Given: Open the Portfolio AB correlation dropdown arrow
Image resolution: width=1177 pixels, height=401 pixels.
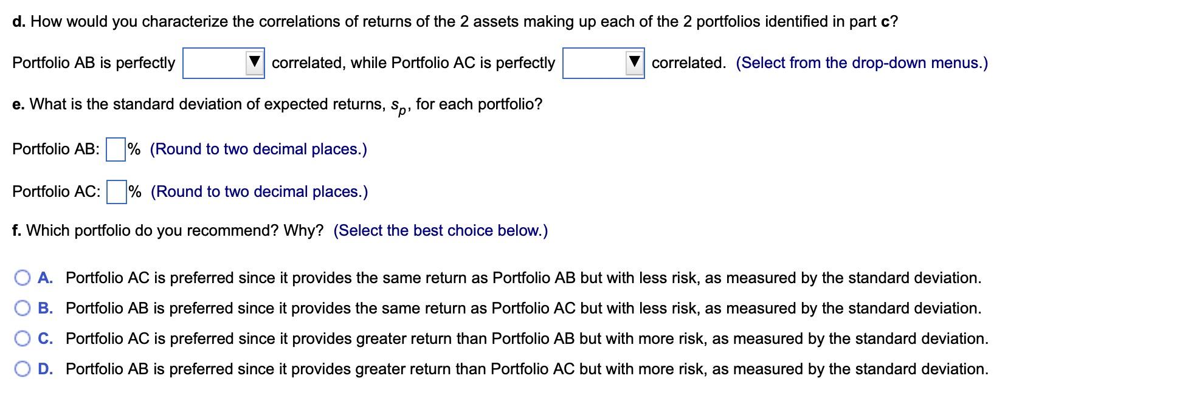Looking at the screenshot, I should (x=254, y=63).
